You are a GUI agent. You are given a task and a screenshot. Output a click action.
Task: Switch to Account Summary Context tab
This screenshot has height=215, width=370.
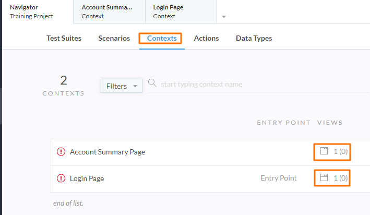[109, 11]
